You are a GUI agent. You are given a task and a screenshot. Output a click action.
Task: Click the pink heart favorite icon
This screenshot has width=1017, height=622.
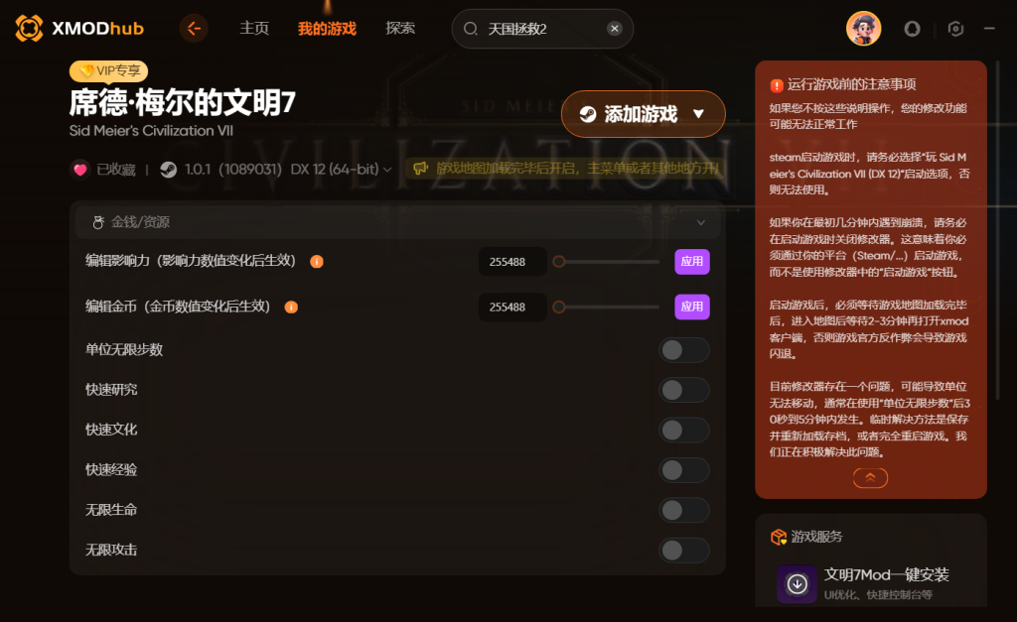click(79, 170)
